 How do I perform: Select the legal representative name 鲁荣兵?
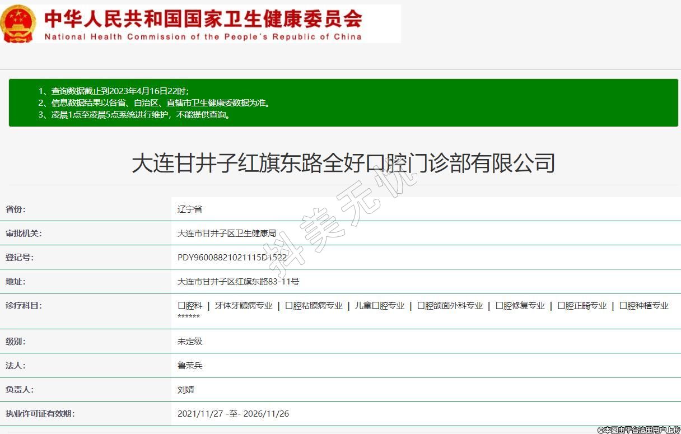tap(190, 366)
